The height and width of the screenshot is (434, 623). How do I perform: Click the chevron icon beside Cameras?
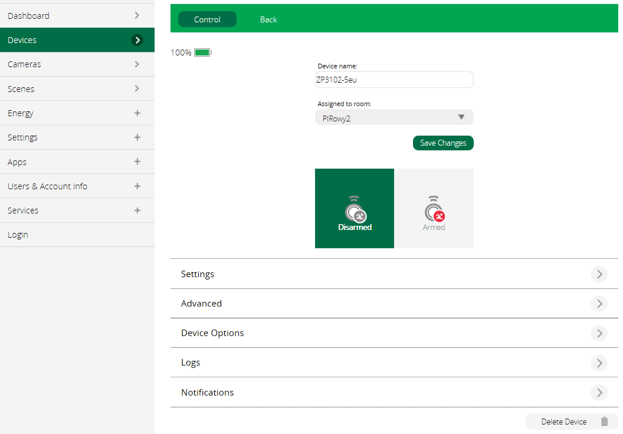137,64
